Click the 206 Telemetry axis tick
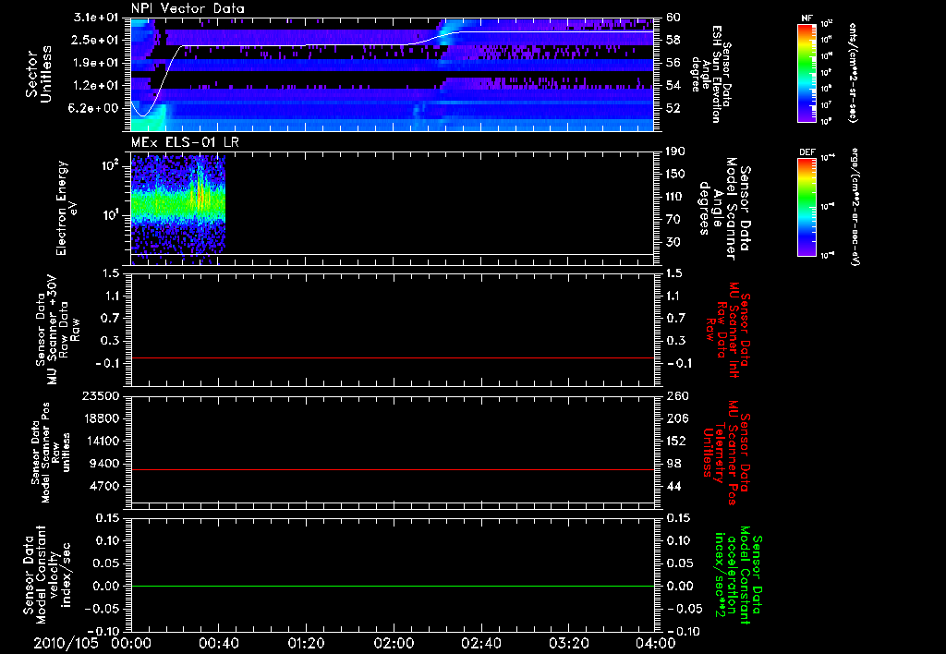Viewport: 946px width, 654px height. click(x=675, y=418)
